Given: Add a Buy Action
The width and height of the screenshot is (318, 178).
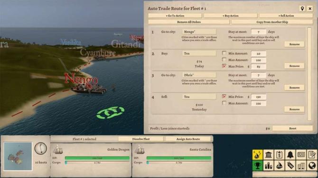Looking at the screenshot, I should click(231, 16).
